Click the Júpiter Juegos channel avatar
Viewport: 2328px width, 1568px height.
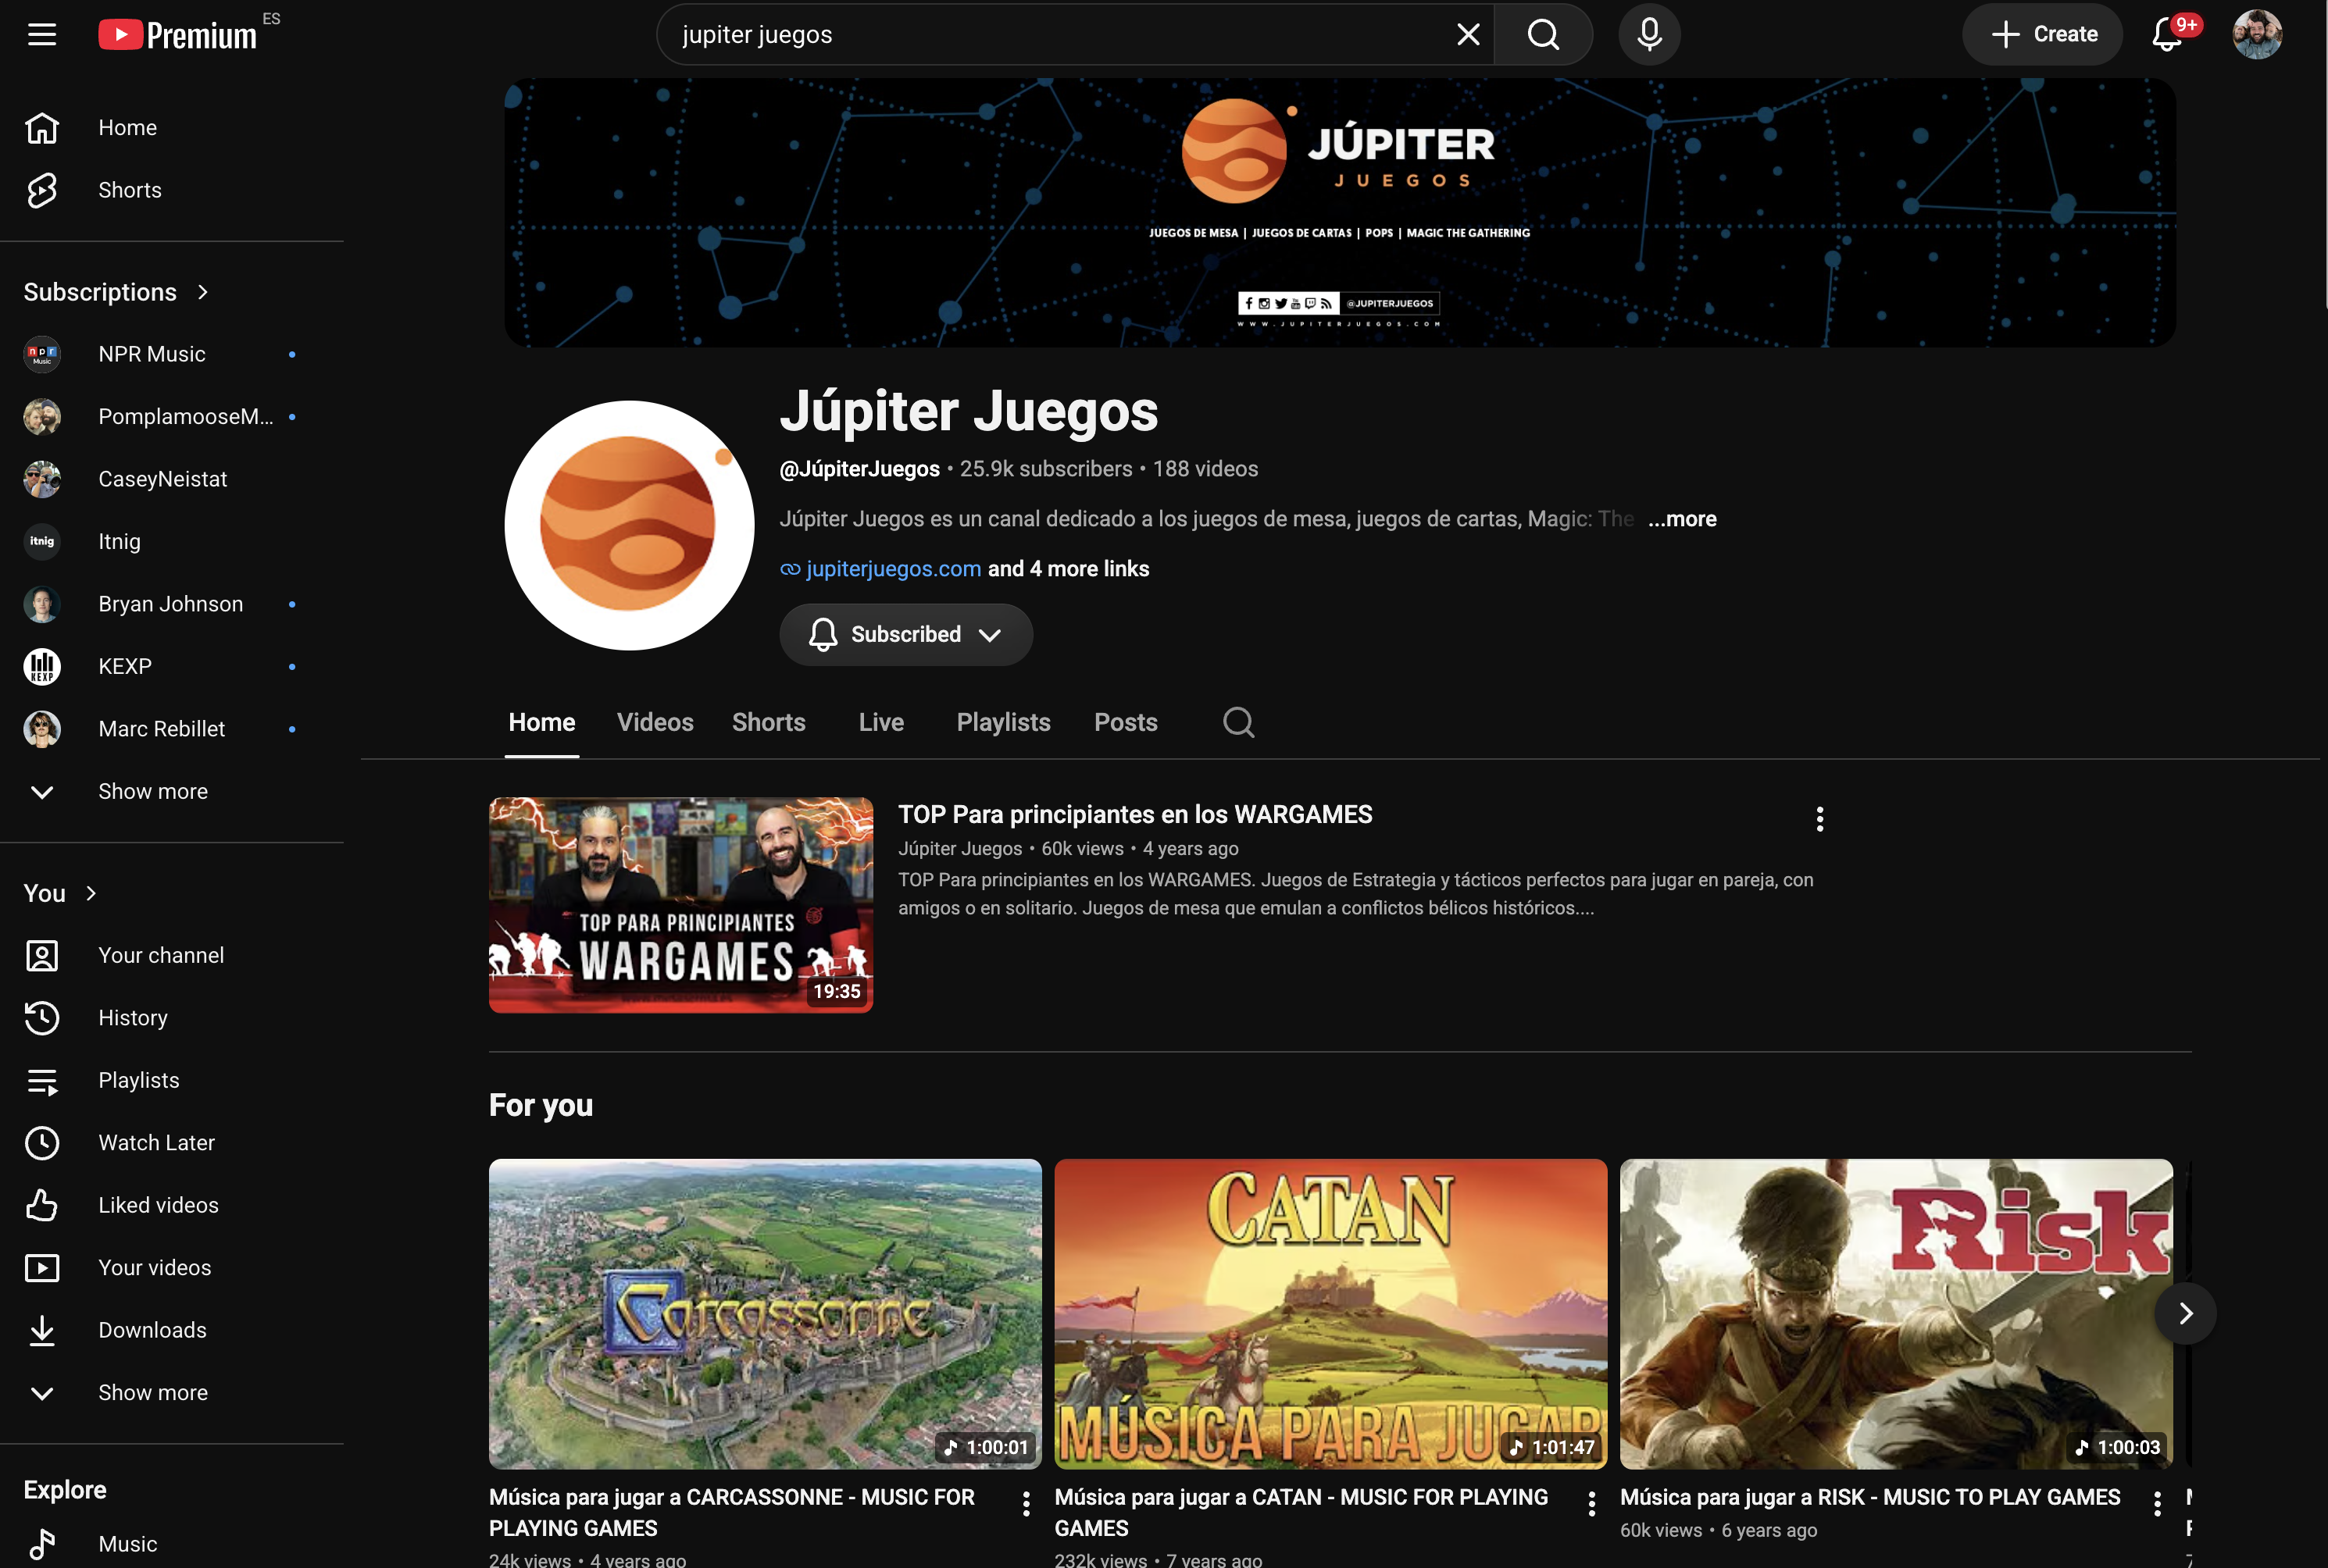pos(630,526)
